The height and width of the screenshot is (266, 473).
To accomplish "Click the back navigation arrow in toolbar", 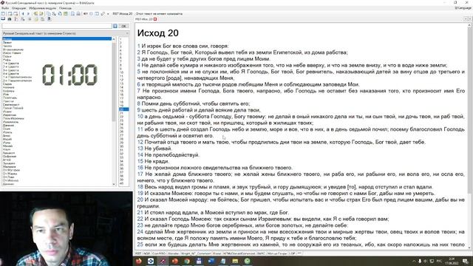I will pyautogui.click(x=23, y=14).
